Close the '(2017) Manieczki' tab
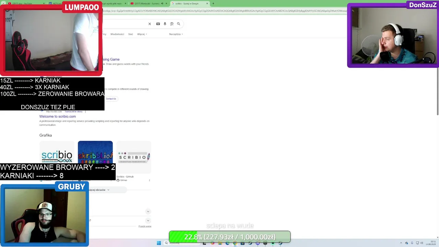The width and height of the screenshot is (439, 247). 166,3
